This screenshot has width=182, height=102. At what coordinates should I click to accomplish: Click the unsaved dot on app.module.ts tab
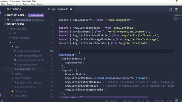71,9
